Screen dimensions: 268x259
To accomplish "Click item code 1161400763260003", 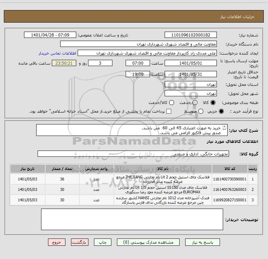I will (230, 189).
